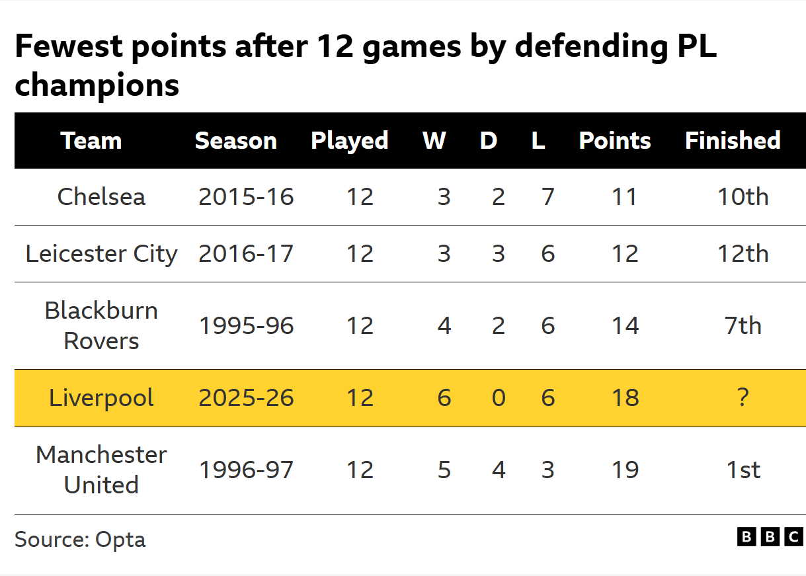Click the BBC logo
The image size is (806, 576).
pyautogui.click(x=770, y=537)
